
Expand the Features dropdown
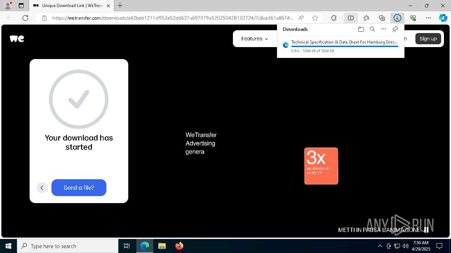(254, 39)
